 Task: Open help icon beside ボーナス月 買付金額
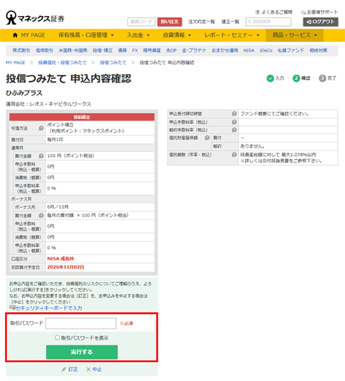[41, 215]
